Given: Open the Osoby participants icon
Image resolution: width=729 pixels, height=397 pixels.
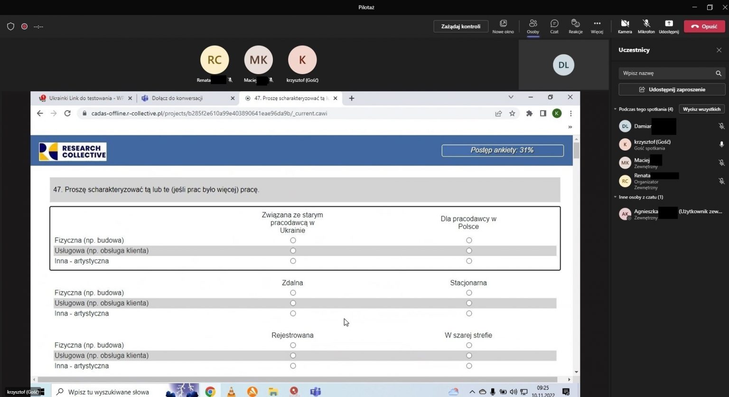Looking at the screenshot, I should tap(533, 26).
